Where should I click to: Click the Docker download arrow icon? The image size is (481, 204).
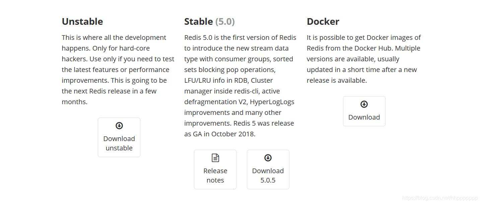point(364,104)
